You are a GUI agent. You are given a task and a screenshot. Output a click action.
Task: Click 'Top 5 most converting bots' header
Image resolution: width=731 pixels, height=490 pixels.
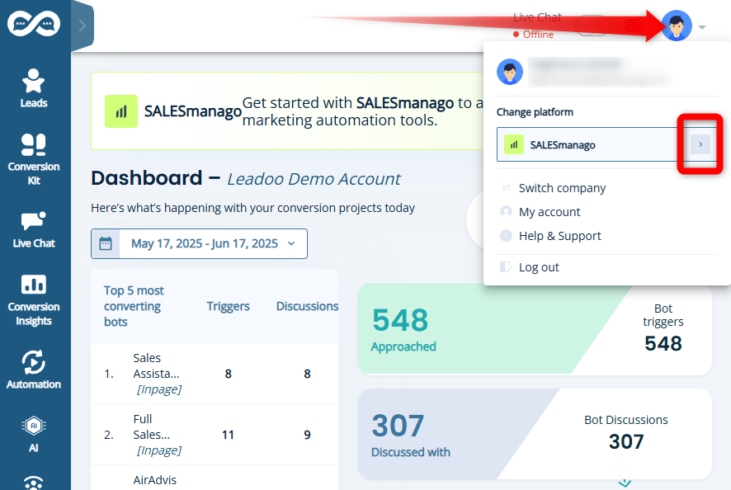[x=134, y=306]
